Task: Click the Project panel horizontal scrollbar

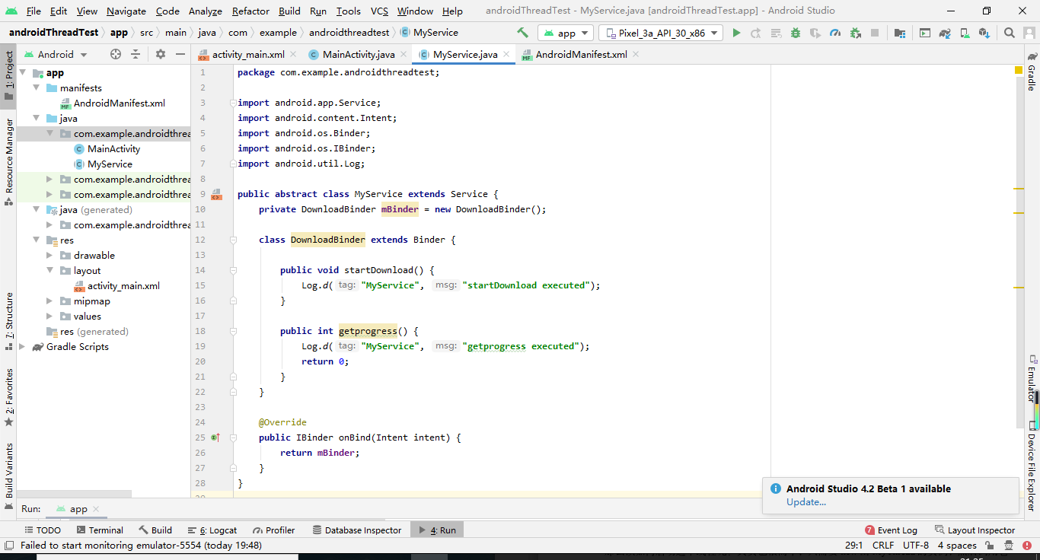Action: click(75, 494)
